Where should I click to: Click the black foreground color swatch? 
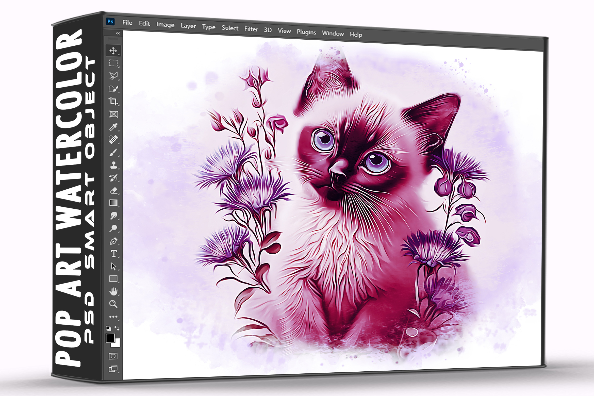pyautogui.click(x=110, y=338)
